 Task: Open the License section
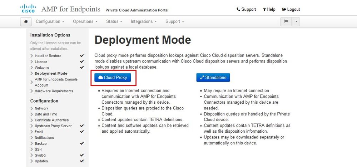coord(41,62)
